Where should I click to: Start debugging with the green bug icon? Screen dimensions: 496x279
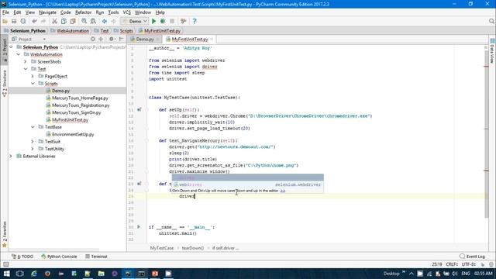click(163, 21)
